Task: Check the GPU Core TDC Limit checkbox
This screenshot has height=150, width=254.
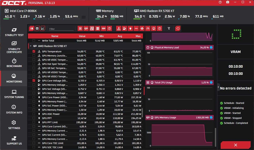Action: (x=34, y=143)
